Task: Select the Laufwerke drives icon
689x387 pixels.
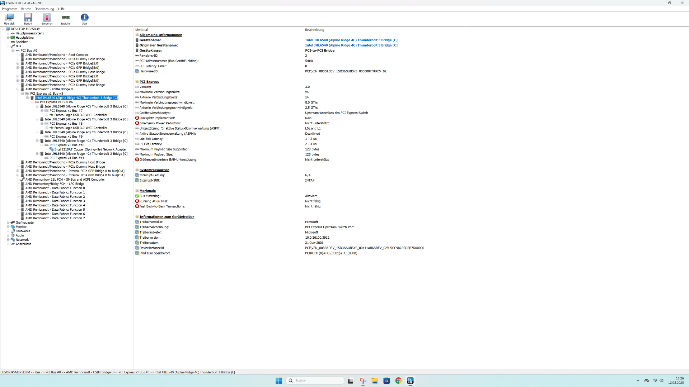Action: (x=13, y=231)
